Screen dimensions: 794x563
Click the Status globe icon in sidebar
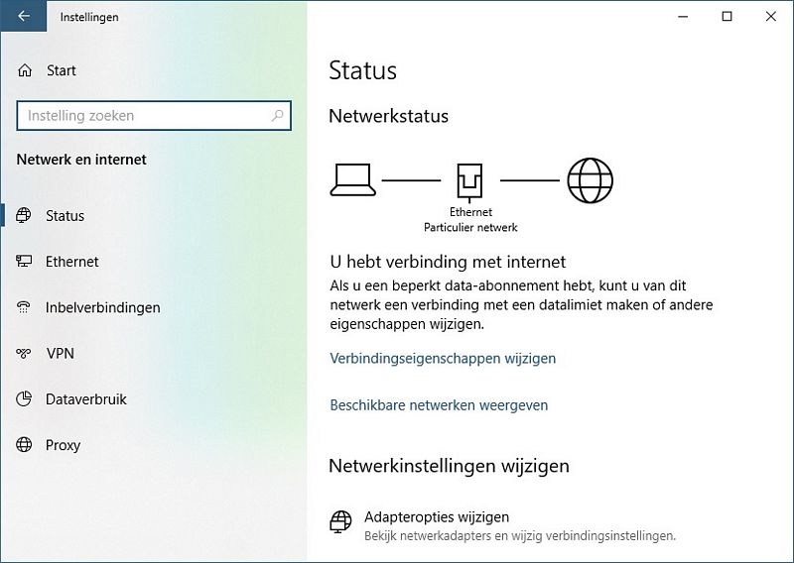23,215
